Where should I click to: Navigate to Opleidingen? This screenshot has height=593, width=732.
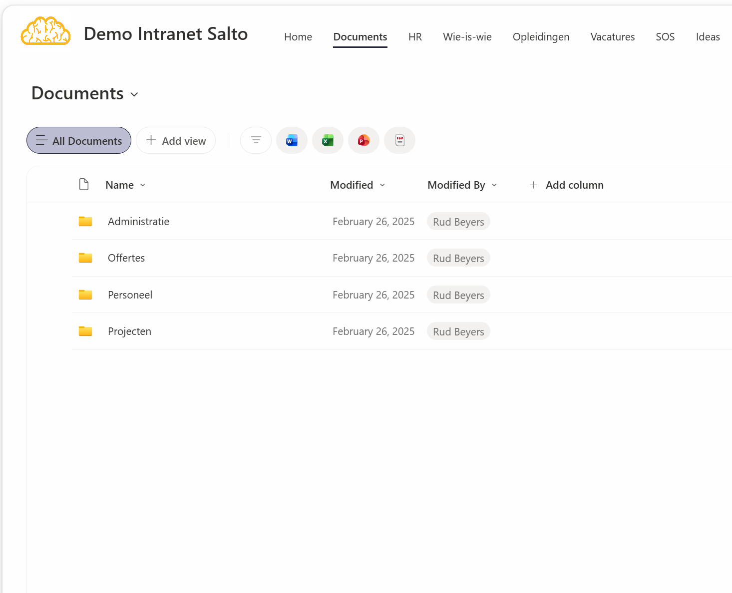pyautogui.click(x=541, y=37)
